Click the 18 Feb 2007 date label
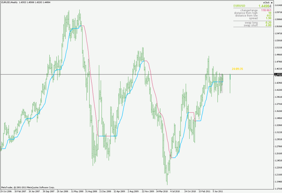The image size is (282, 193). [20, 191]
